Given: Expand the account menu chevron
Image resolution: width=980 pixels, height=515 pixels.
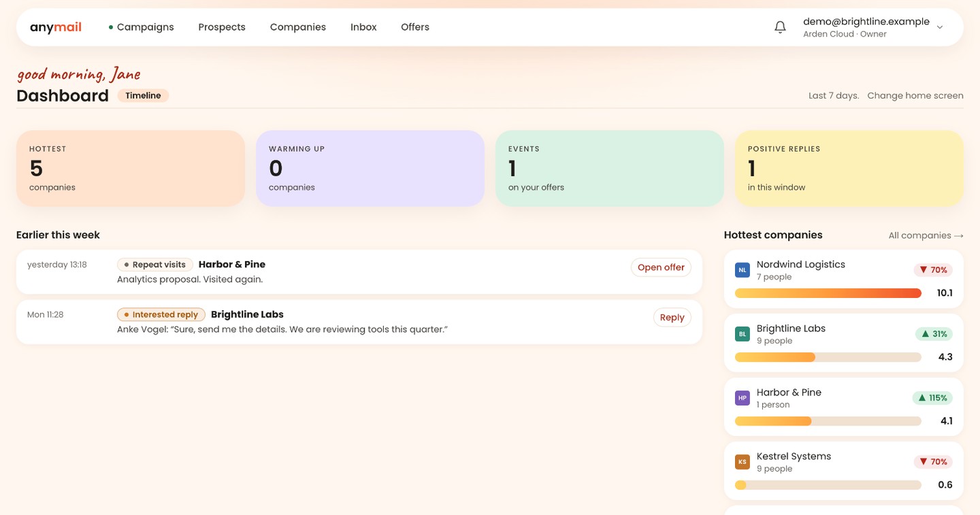Looking at the screenshot, I should (940, 27).
